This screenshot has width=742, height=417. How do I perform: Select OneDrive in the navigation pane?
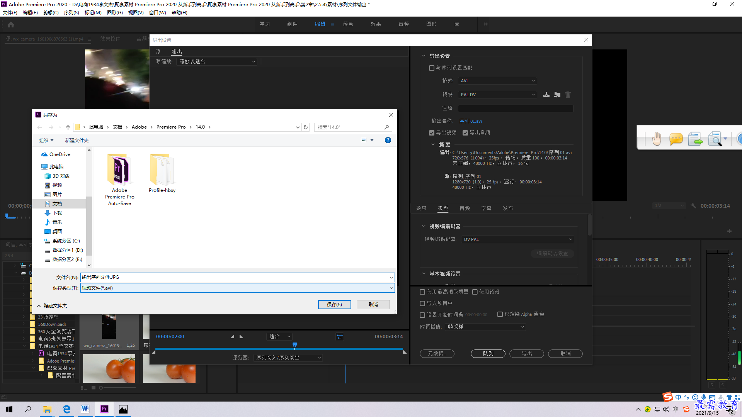[56, 154]
